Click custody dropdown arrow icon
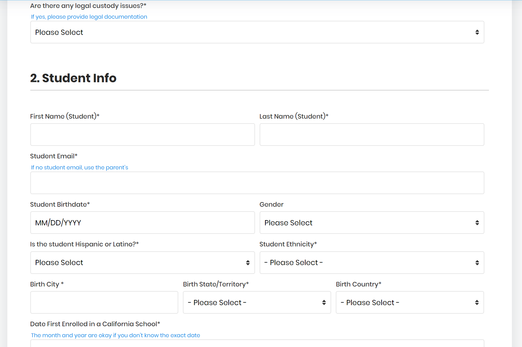Image resolution: width=522 pixels, height=347 pixels. coord(477,32)
